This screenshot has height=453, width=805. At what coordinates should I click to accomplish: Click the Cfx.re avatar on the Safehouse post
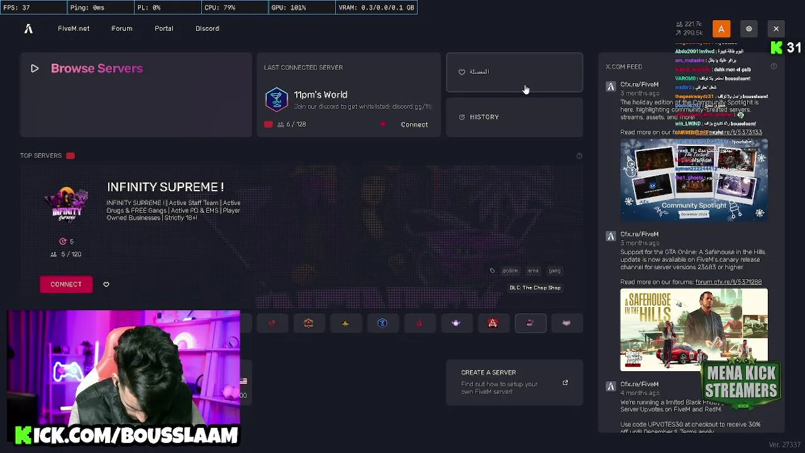pyautogui.click(x=611, y=237)
